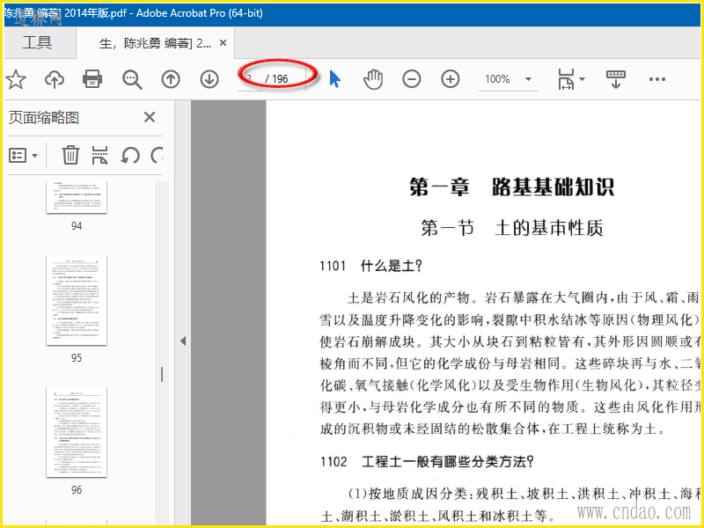Viewport: 704px width, 528px height.
Task: Click heading 第一章 路基基础知识
Action: (x=511, y=187)
